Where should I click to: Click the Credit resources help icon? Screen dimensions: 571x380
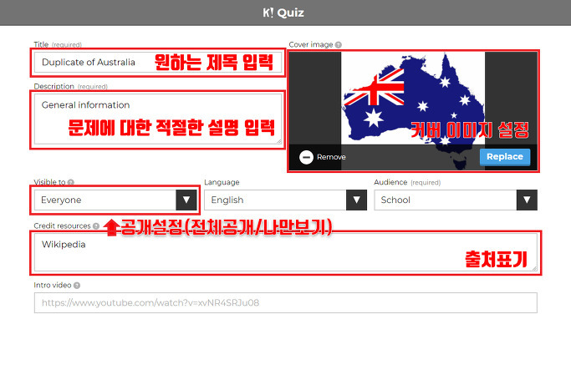96,225
